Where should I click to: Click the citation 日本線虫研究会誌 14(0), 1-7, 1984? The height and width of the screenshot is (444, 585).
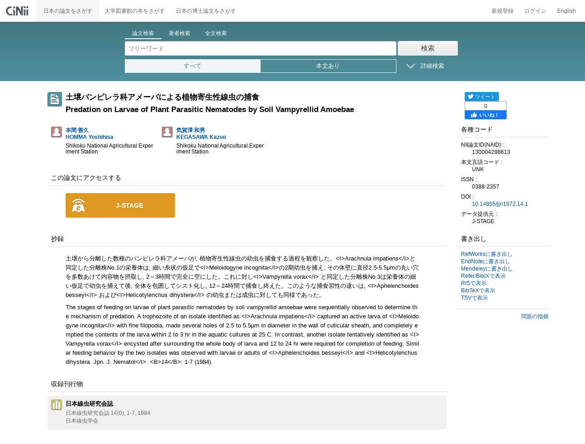click(108, 413)
